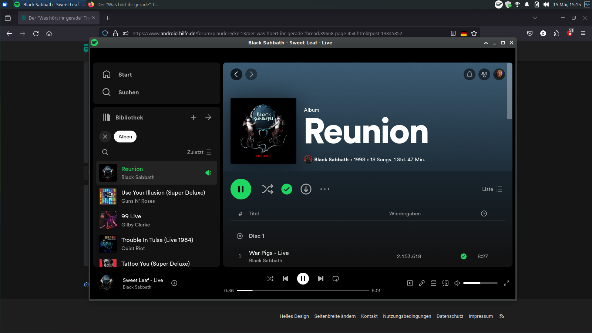Open the Black Sabbath artist link
Viewport: 592px width, 333px height.
[x=331, y=159]
